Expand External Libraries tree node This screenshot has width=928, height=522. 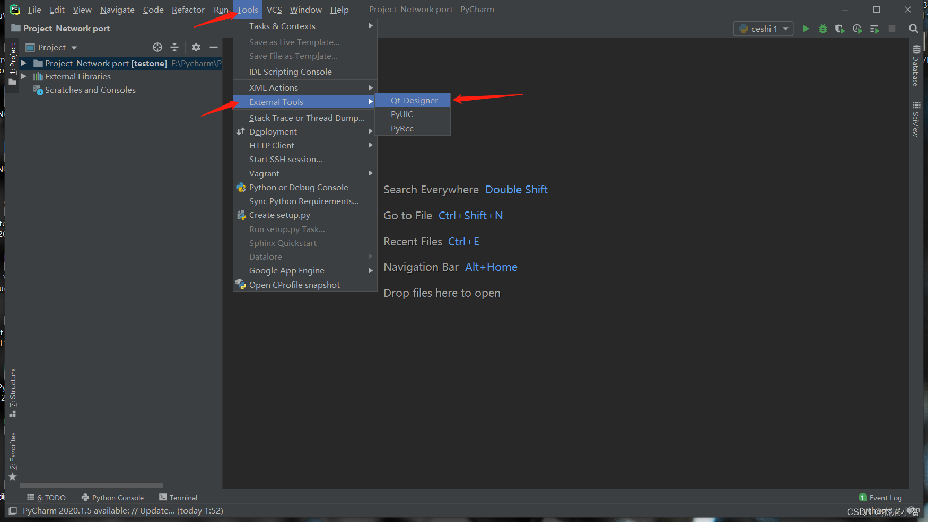tap(24, 76)
